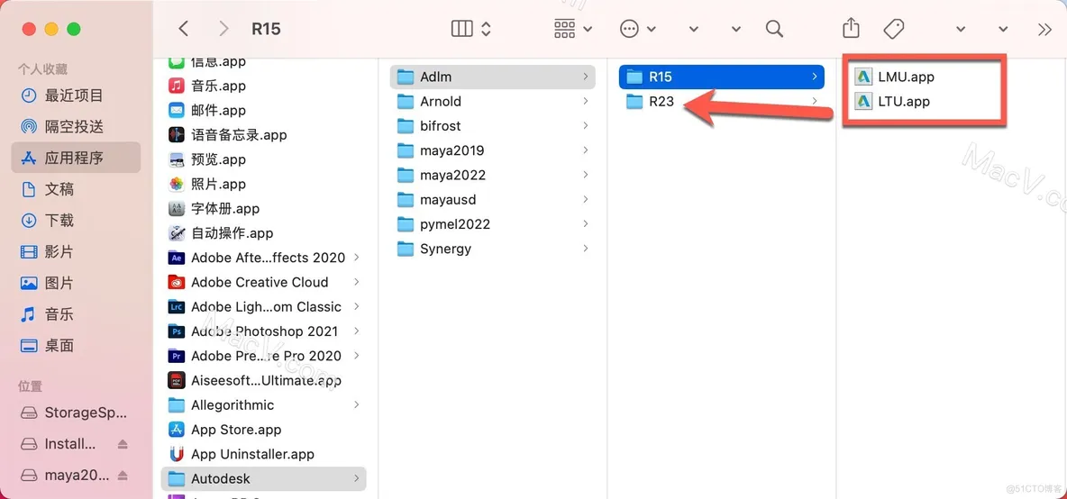Viewport: 1067px width, 499px height.
Task: Select Adobe Photoshop 2021 icon
Action: (177, 331)
